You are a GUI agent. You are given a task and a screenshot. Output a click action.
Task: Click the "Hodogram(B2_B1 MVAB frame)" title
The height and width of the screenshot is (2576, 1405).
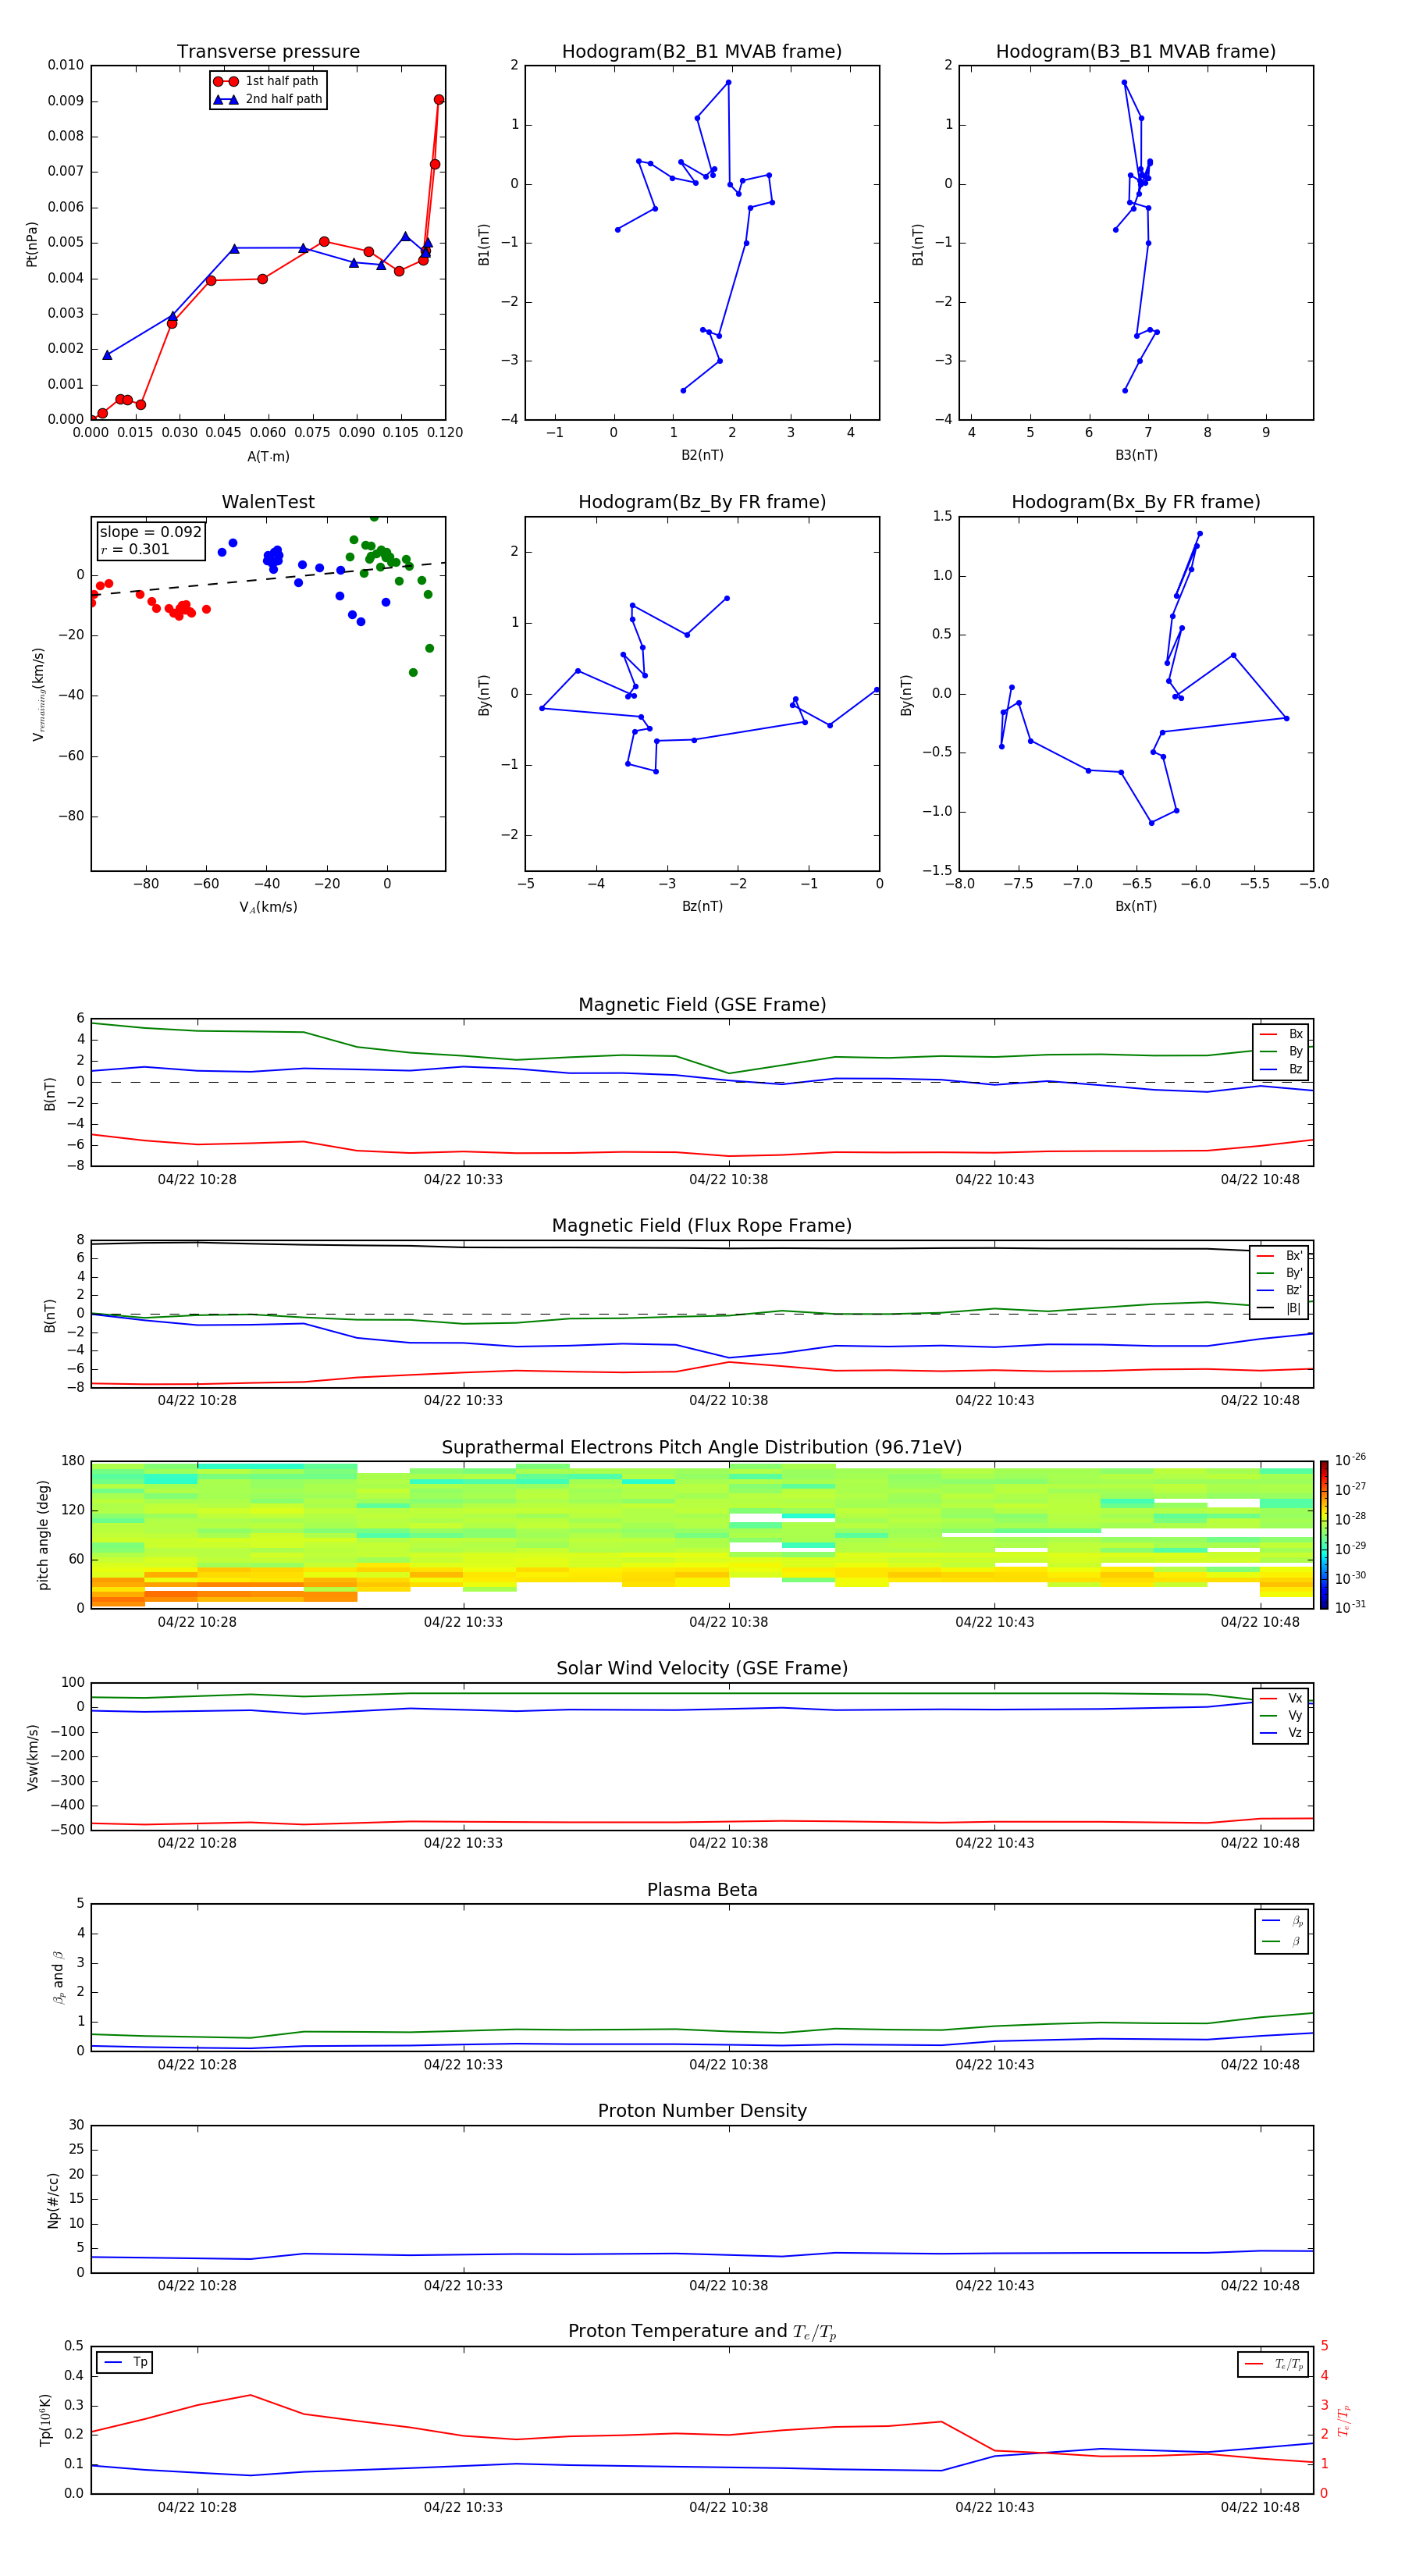(702, 52)
